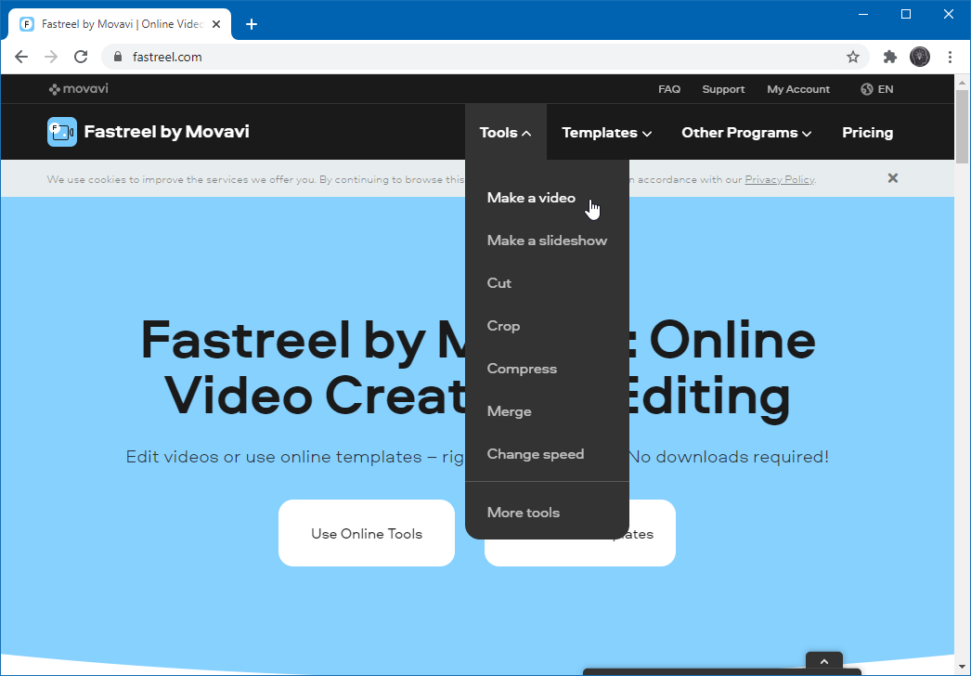Click the Movavi logo in top bar

click(x=79, y=88)
